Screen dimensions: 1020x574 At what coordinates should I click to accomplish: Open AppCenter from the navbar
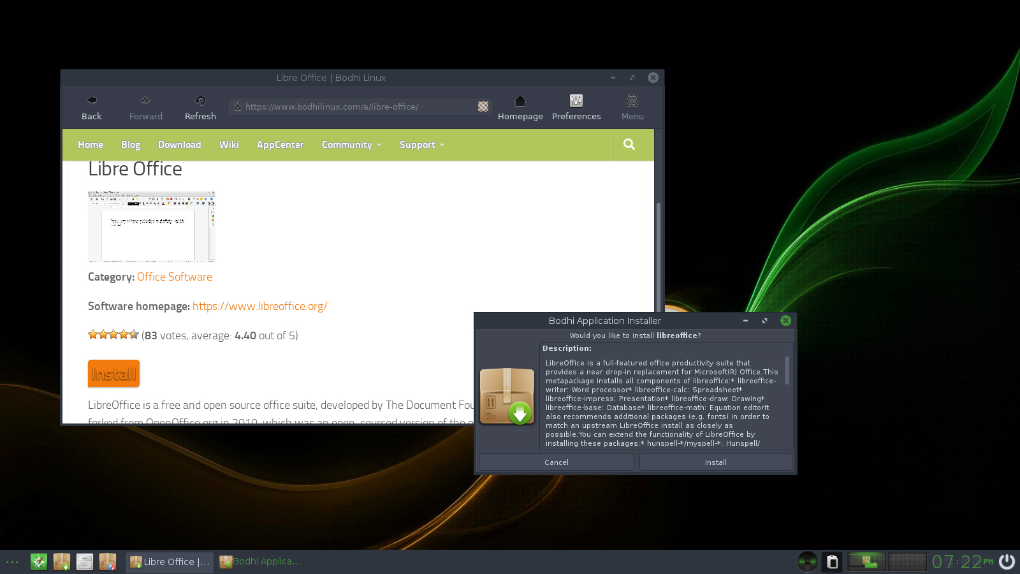pos(280,145)
